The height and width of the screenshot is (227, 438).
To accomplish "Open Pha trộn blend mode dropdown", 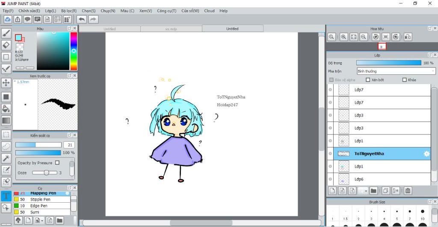I will (x=396, y=71).
